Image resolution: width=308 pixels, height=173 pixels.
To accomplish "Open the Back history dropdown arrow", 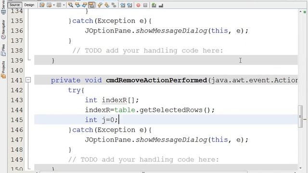I will (54, 5).
